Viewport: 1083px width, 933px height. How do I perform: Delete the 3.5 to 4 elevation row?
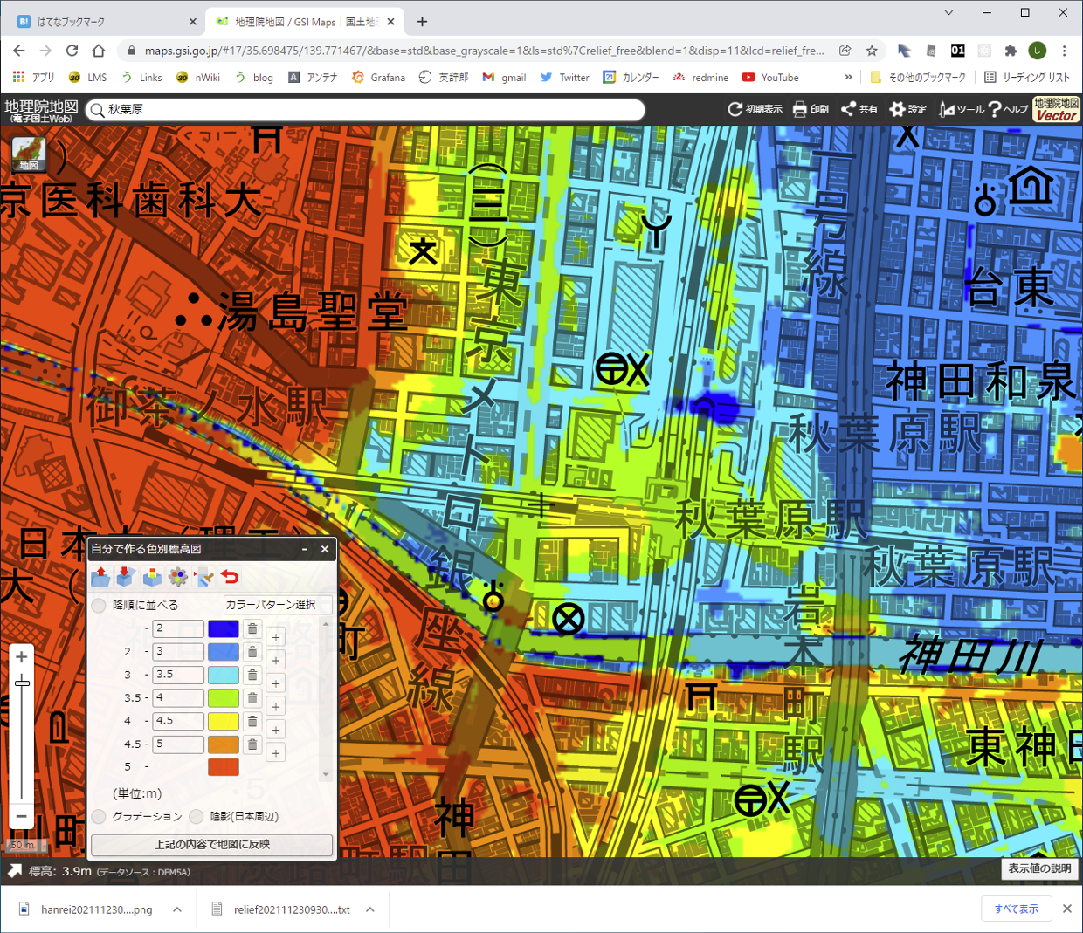pos(252,698)
